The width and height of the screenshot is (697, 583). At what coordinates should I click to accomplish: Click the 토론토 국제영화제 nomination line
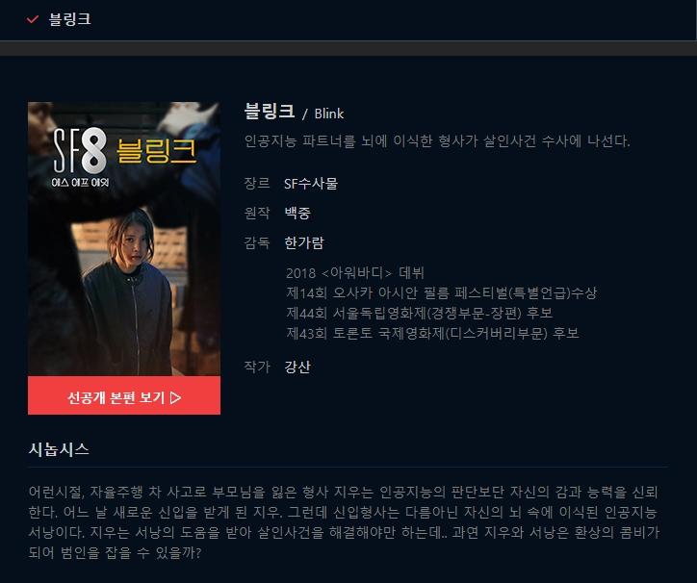(x=432, y=333)
